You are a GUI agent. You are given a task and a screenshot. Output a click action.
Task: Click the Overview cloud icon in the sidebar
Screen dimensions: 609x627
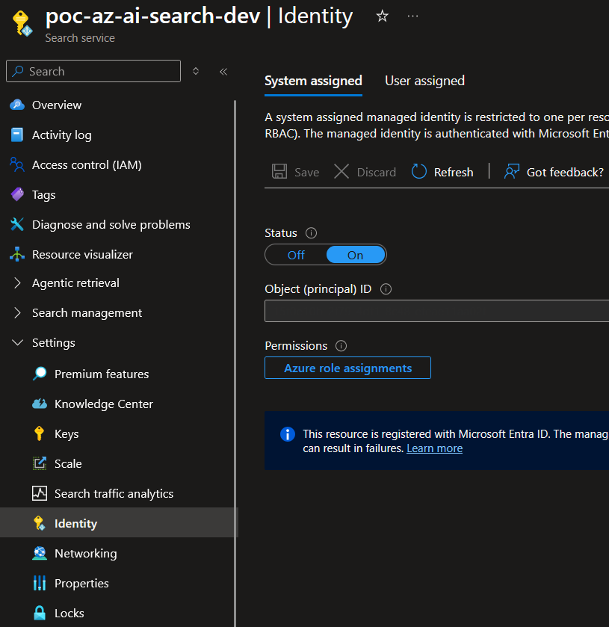tap(16, 105)
